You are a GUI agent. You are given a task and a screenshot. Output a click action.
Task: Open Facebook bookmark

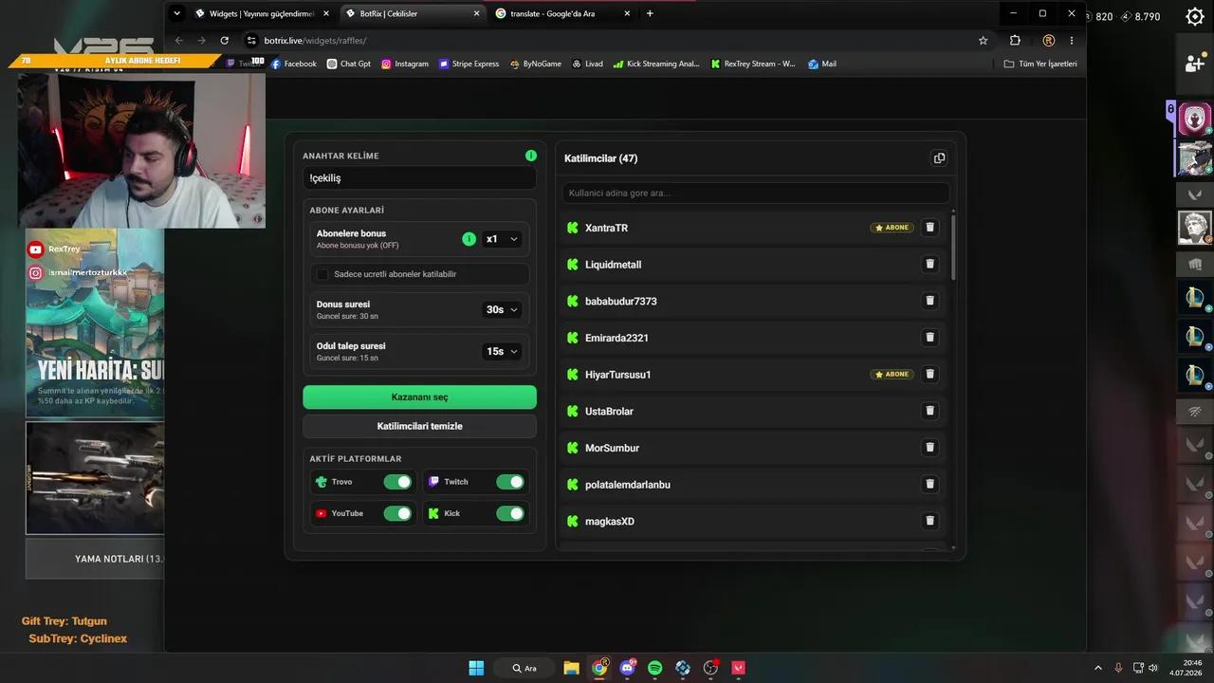tap(294, 64)
